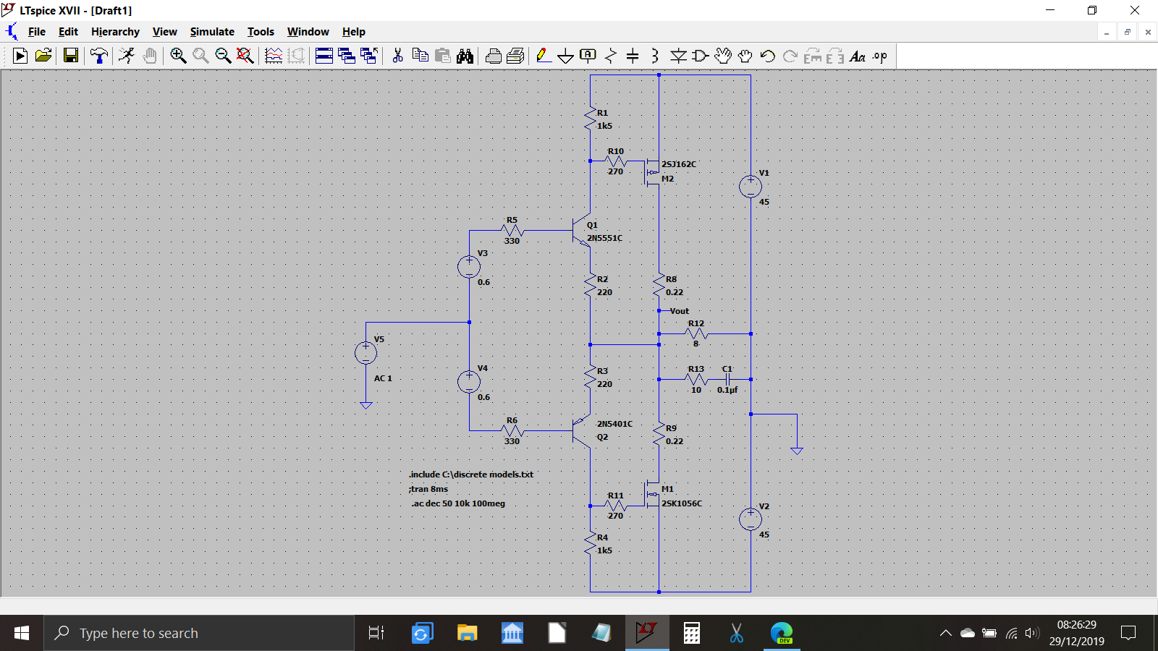
Task: Click capacitor C1 value 0.1µf
Action: pos(727,390)
